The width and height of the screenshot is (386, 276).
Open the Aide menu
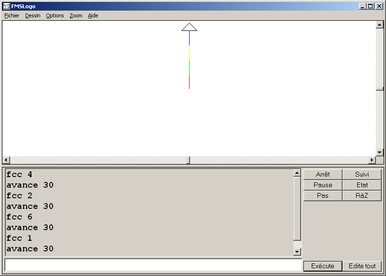[93, 15]
